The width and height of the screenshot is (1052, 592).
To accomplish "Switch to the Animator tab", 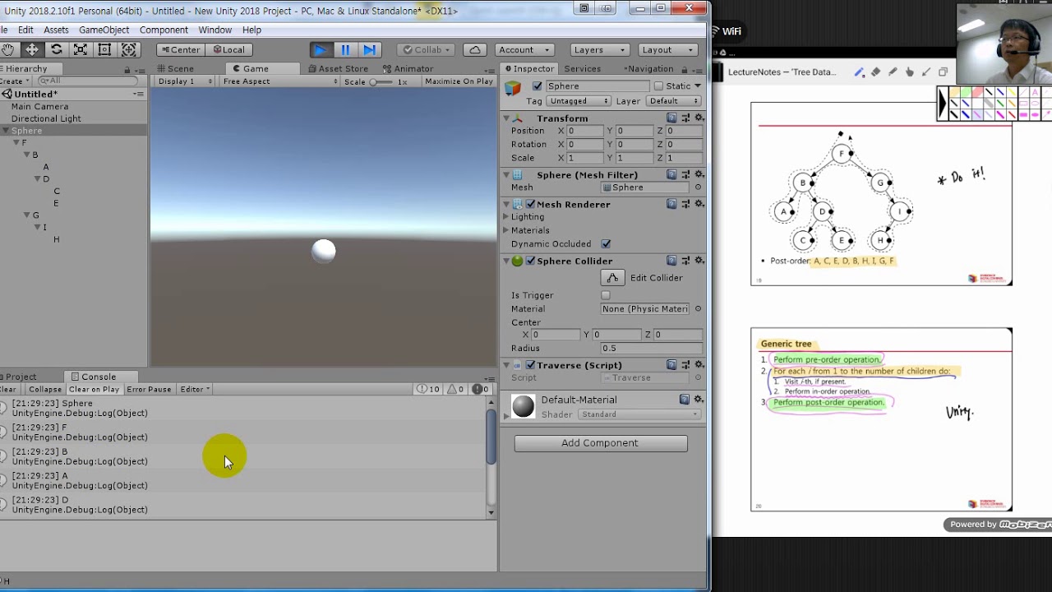I will point(408,69).
